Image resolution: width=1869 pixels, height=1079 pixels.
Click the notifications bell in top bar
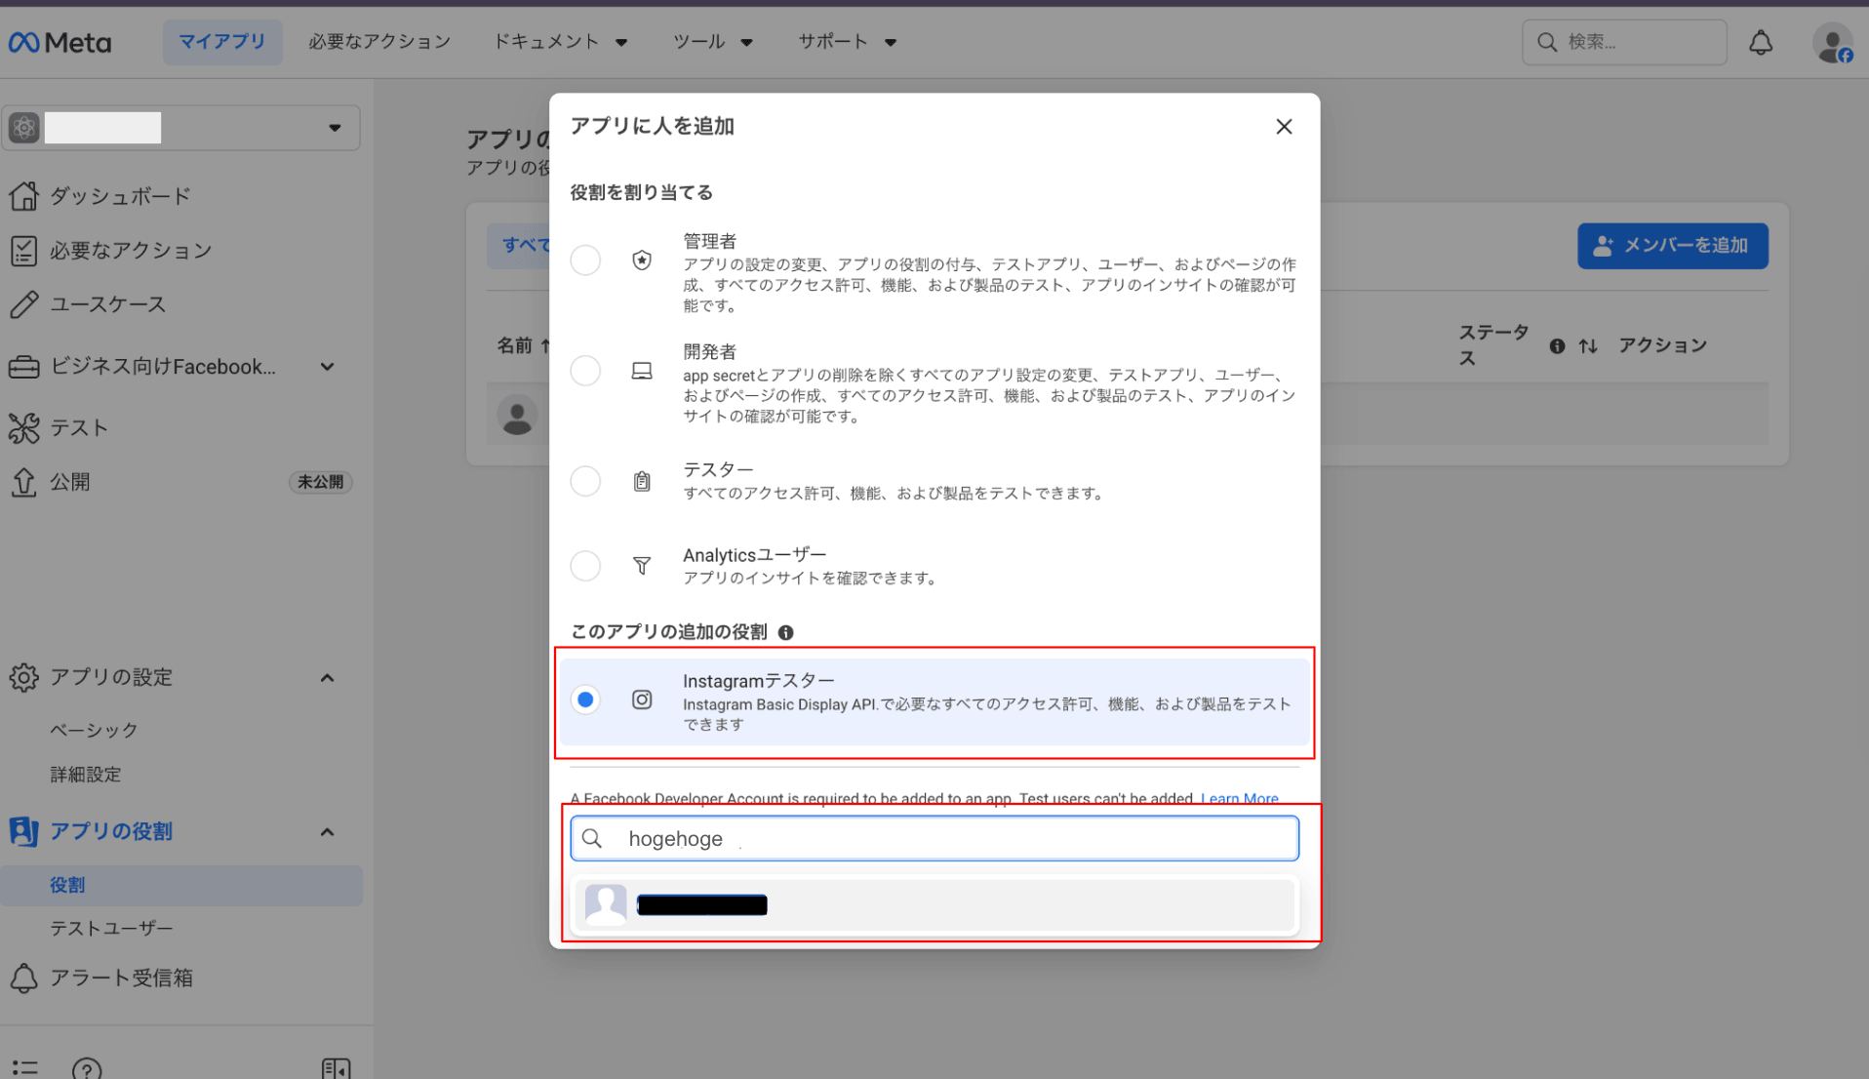(1762, 41)
